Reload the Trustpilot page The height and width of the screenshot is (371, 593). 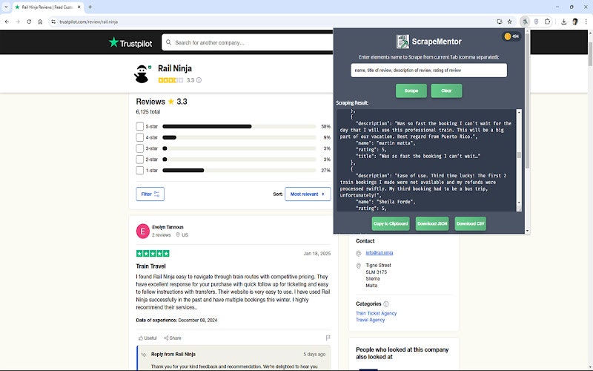click(29, 22)
